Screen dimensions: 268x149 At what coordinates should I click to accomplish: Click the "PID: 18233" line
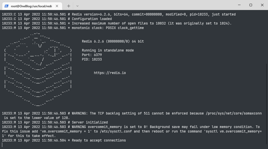[x=92, y=59]
